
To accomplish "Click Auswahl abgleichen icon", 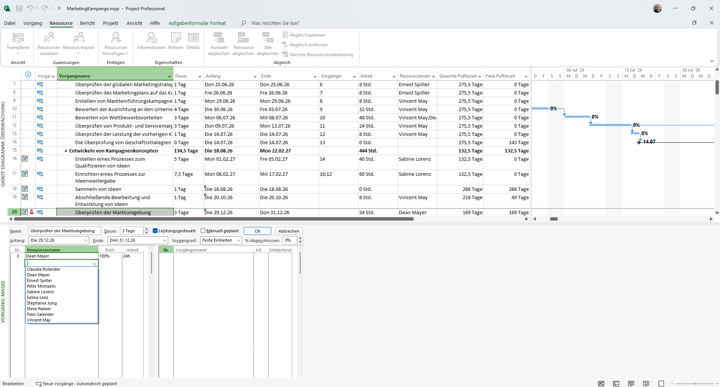I will (x=219, y=38).
